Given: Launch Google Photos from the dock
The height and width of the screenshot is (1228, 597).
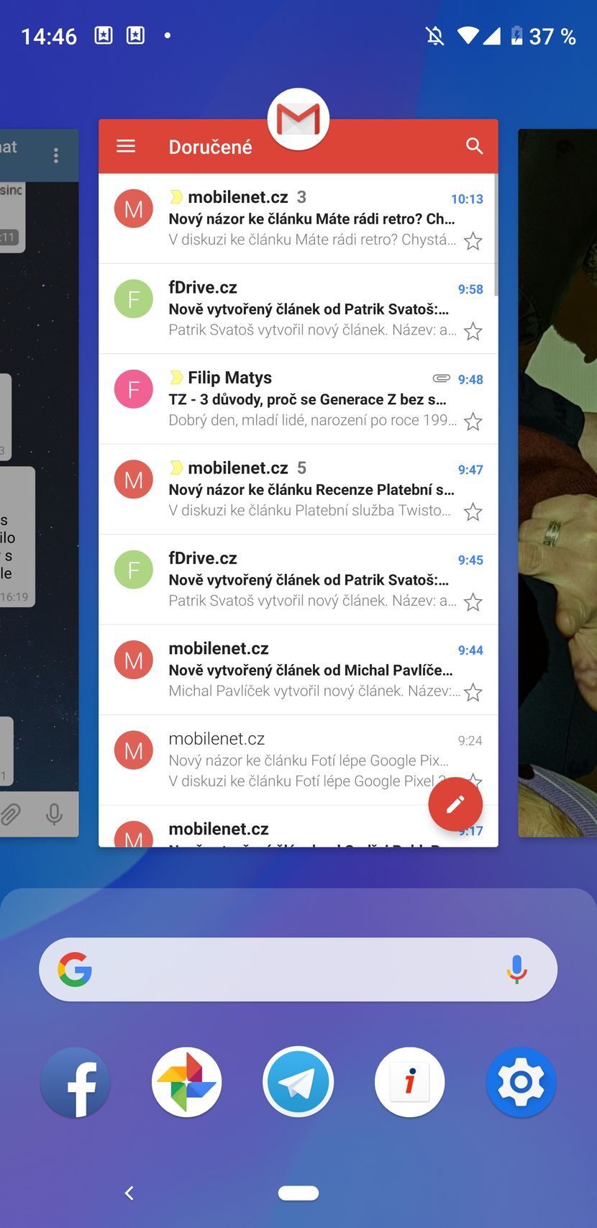Looking at the screenshot, I should [x=187, y=1082].
